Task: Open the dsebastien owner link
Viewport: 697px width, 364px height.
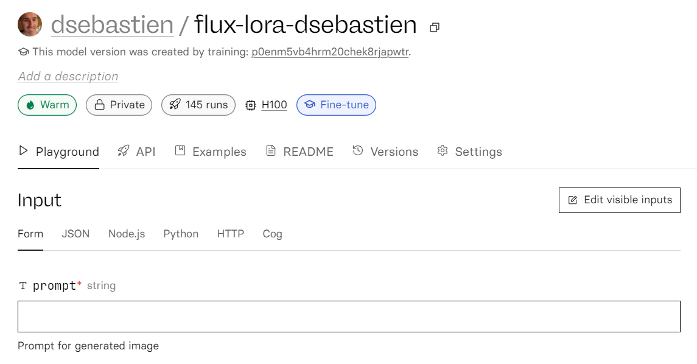Action: 112,25
